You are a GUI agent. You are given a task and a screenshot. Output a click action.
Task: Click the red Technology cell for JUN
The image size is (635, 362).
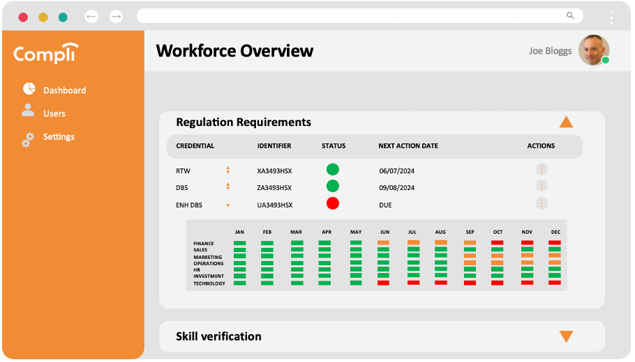(x=383, y=283)
